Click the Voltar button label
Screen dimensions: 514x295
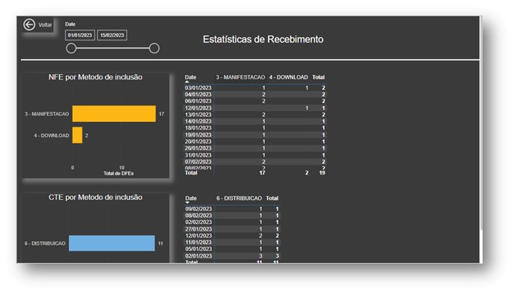(45, 25)
